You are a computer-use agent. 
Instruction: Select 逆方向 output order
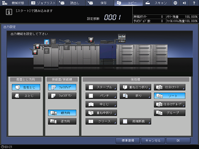pyautogui.click(x=62, y=121)
